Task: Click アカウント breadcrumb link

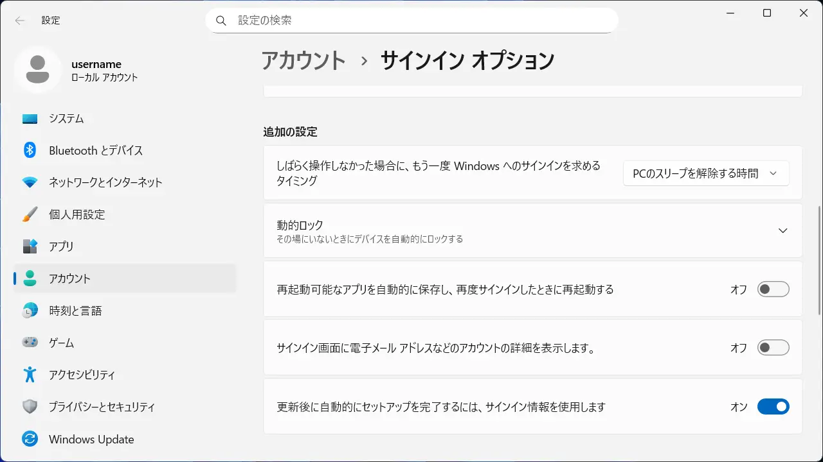Action: coord(303,60)
